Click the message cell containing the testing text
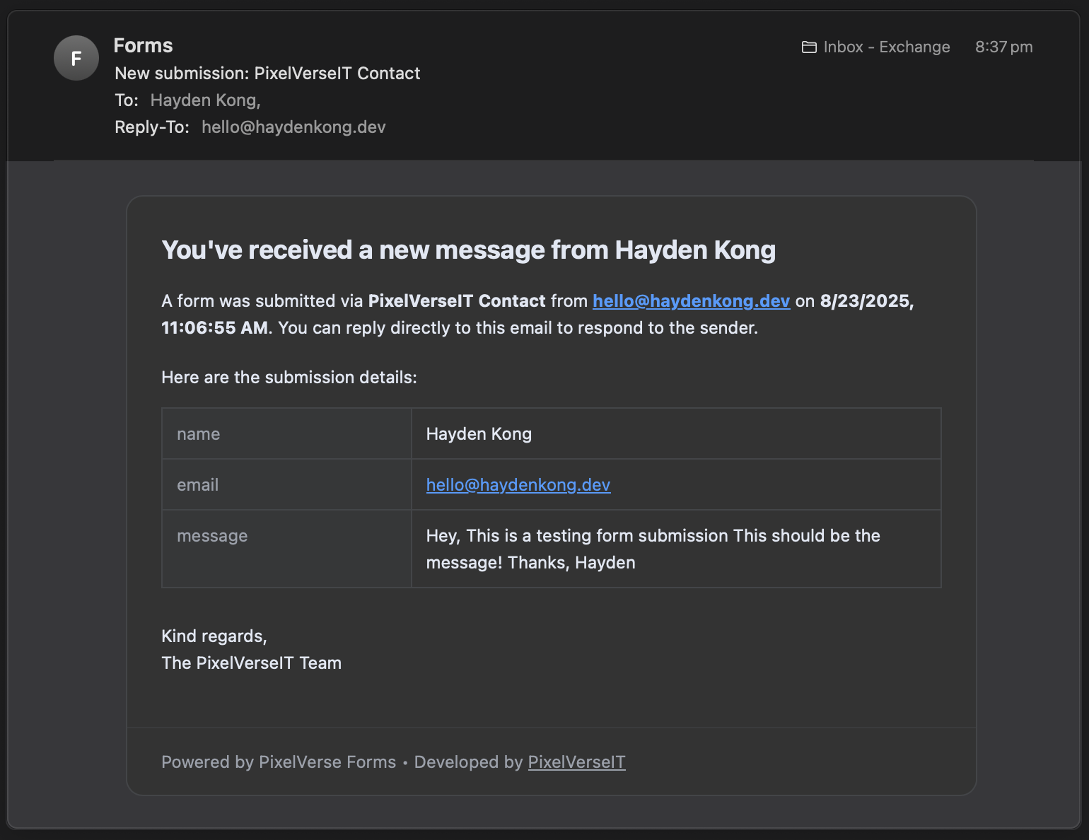The image size is (1089, 840). (x=653, y=549)
